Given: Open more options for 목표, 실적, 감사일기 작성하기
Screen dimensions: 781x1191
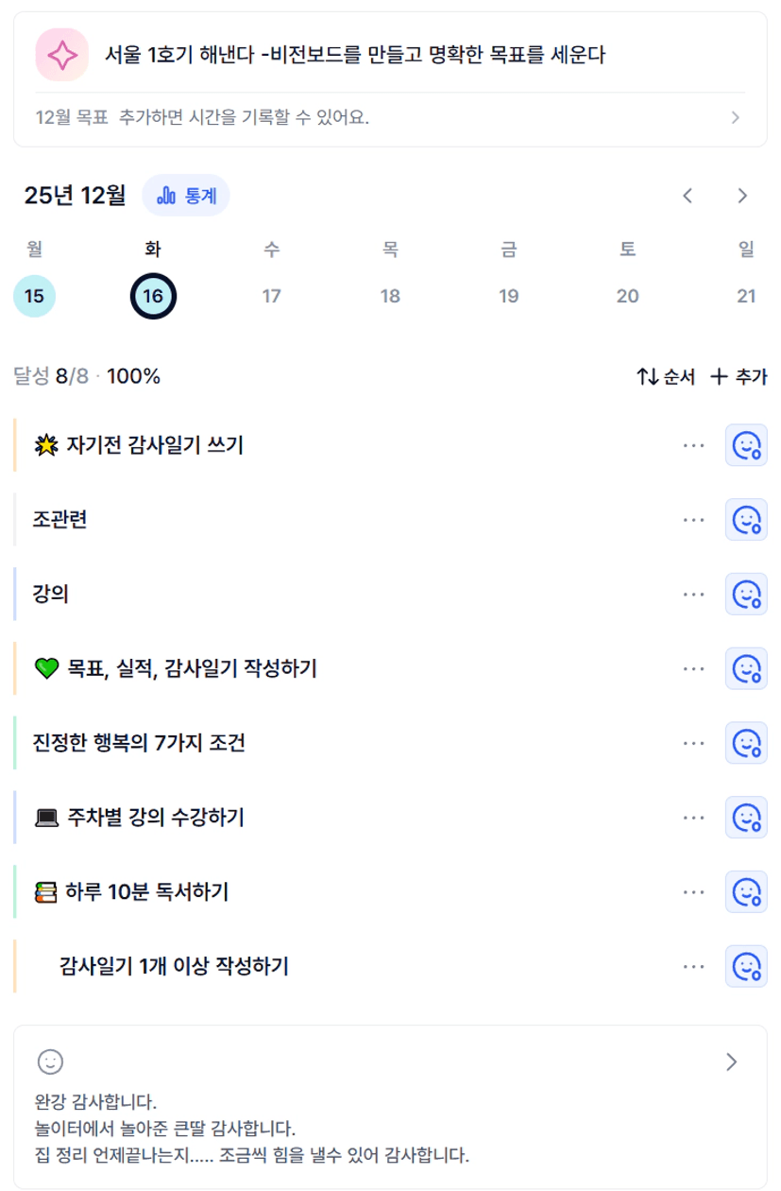Looking at the screenshot, I should (693, 668).
